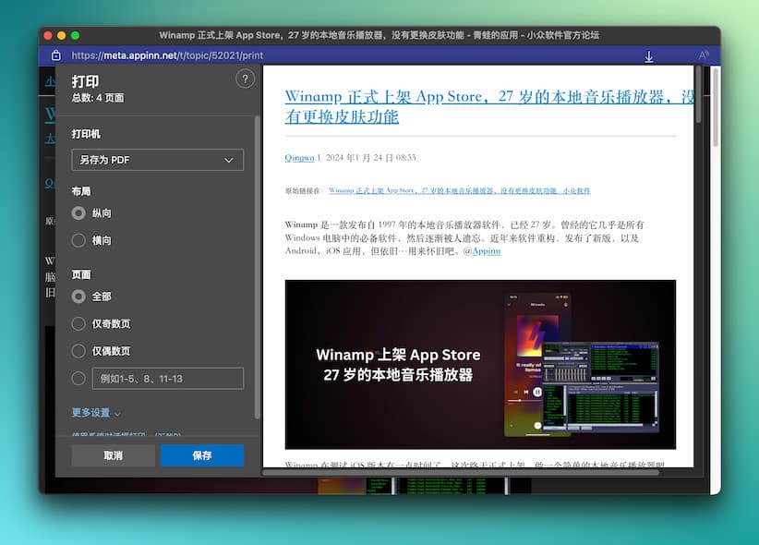
Task: Select 全部 all pages option
Action: point(78,297)
